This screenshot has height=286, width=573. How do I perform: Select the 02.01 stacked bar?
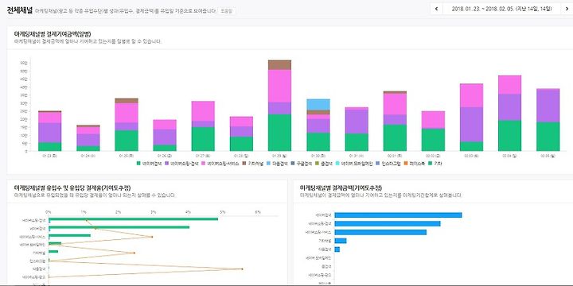tap(395, 121)
